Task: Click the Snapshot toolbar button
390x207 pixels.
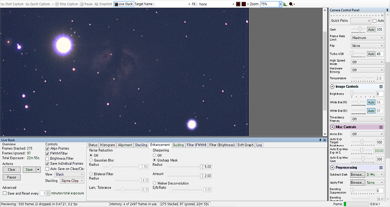Action: pyautogui.click(x=103, y=4)
